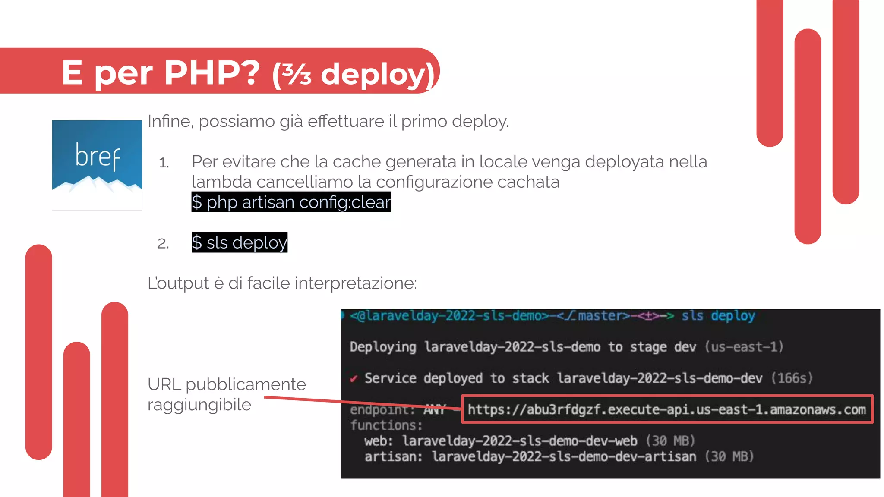Click the highlighted amazonaws.com endpoint URL

point(667,409)
